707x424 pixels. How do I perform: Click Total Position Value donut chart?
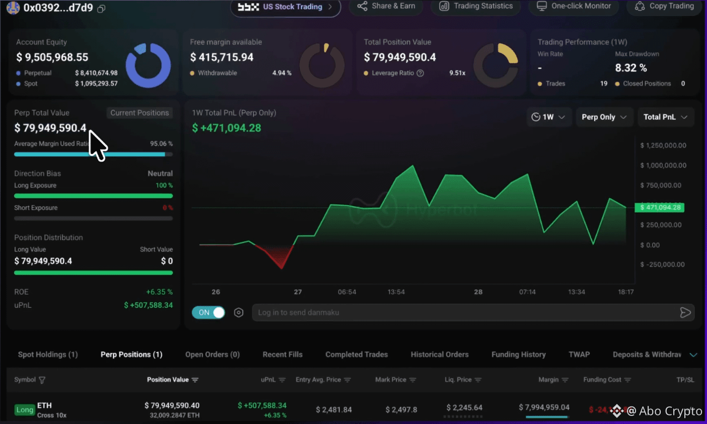pos(496,65)
